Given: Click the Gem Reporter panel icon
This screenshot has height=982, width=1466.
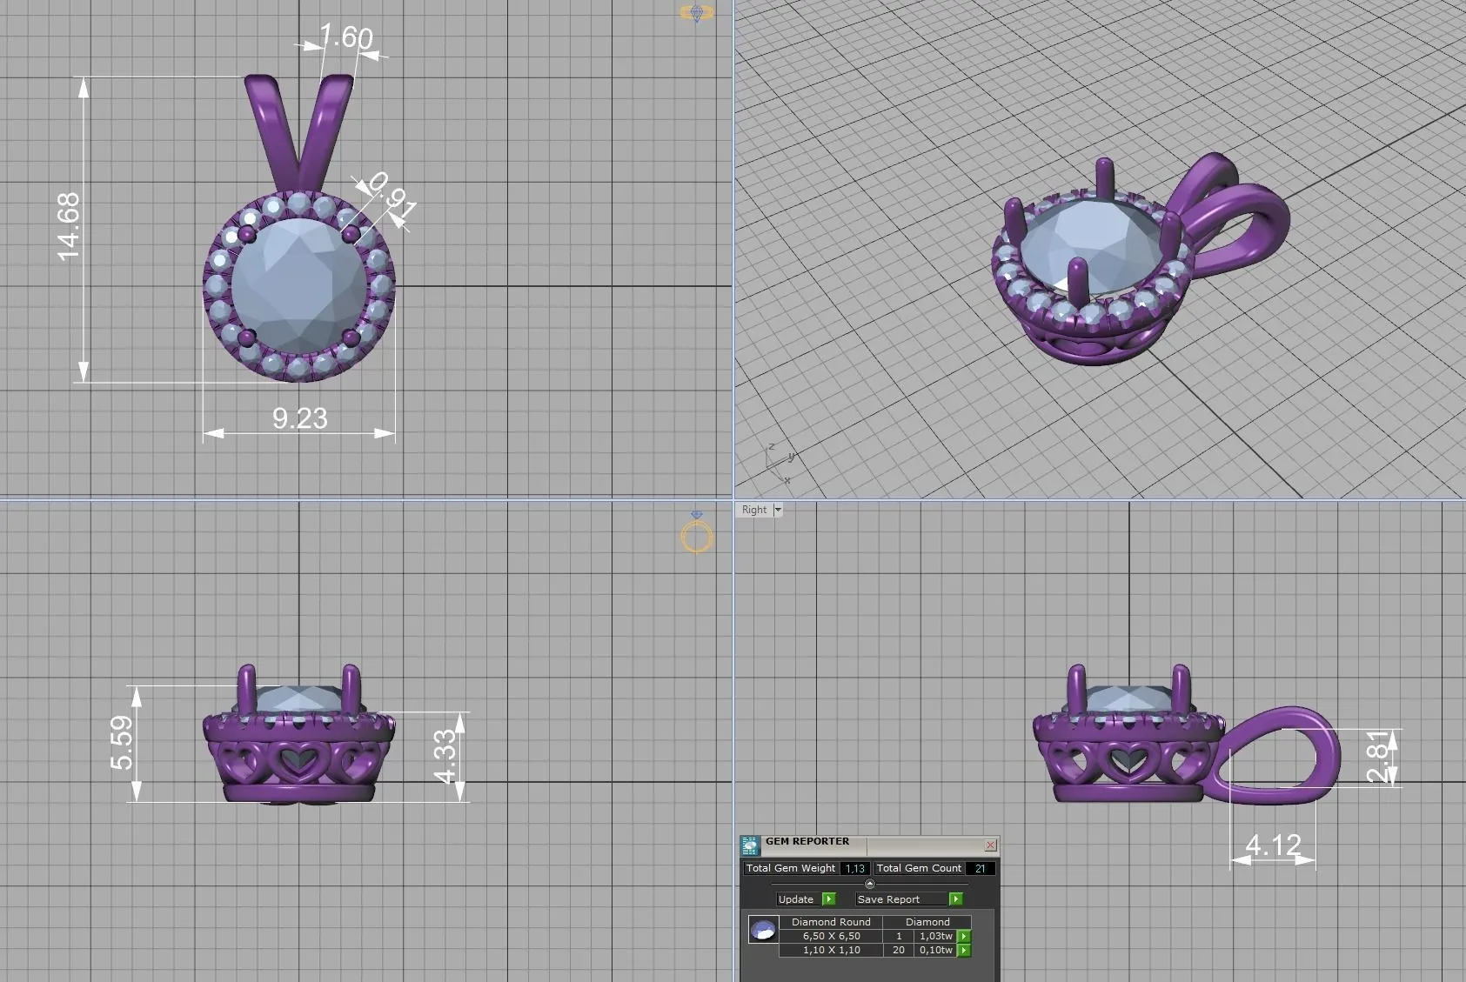Looking at the screenshot, I should [x=750, y=845].
